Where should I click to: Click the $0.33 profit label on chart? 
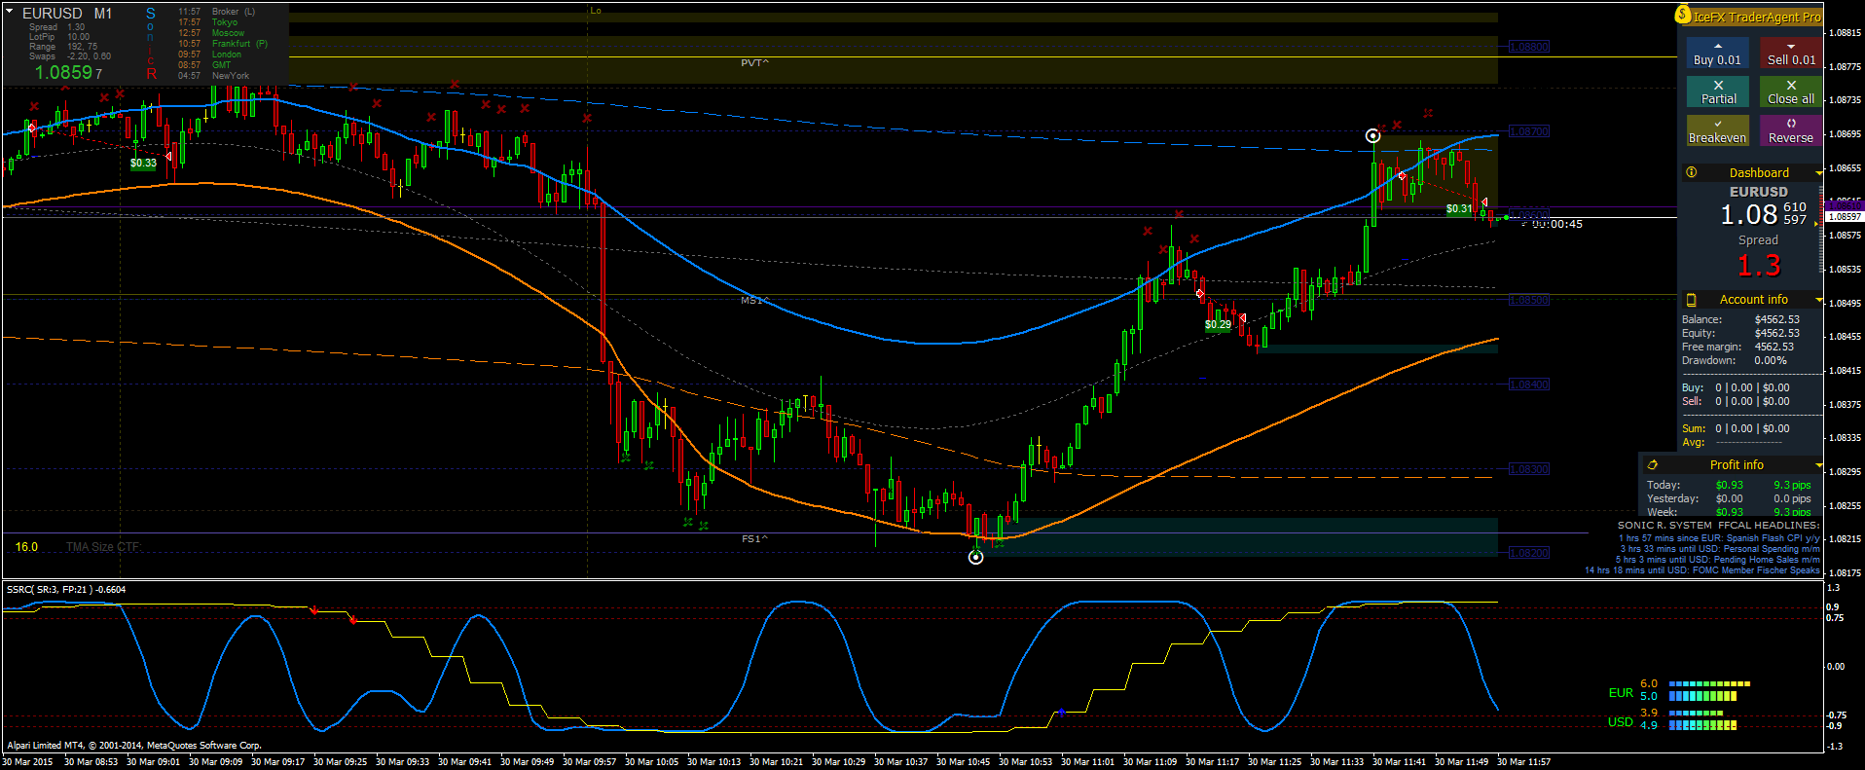click(x=143, y=163)
